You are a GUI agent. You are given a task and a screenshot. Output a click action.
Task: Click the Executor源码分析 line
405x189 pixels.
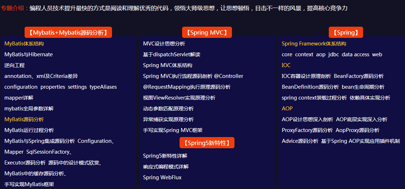pos(53,163)
